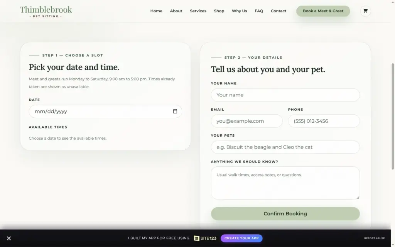Viewport: 395px width, 247px height.
Task: Open the Report Abuse link
Action: pos(374,238)
